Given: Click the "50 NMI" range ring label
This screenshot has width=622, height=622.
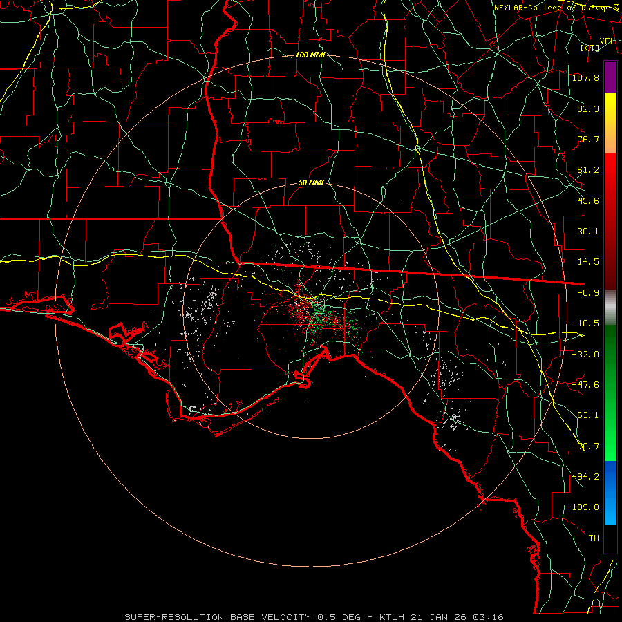Looking at the screenshot, I should click(311, 183).
